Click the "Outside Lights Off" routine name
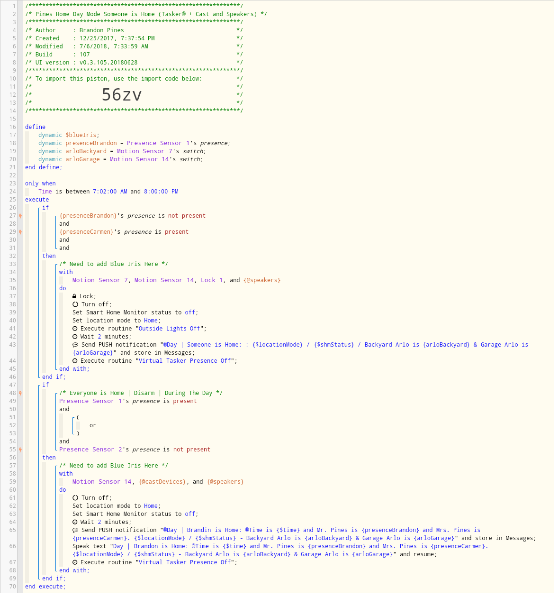Screen dimensions: 558x597 point(170,329)
